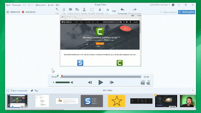Expand the Mehr tools dropdown
The height and width of the screenshot is (113, 201).
pos(114,11)
